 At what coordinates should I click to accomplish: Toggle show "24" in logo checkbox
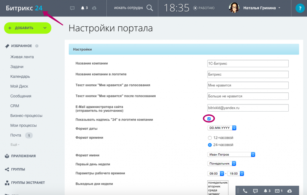tap(209, 119)
